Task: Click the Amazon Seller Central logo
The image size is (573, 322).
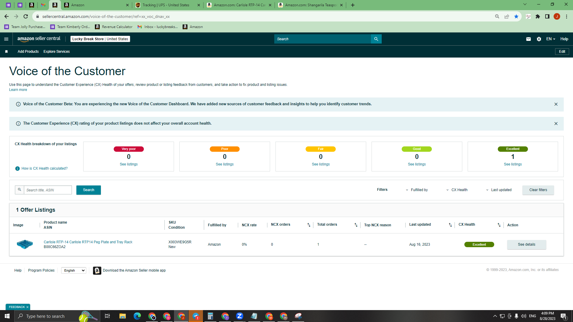Action: 39,39
